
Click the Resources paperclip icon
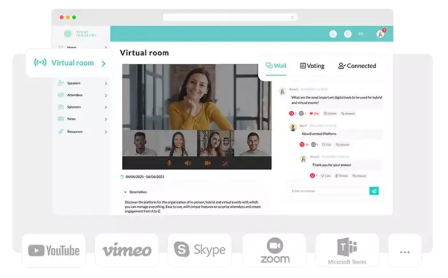coord(60,131)
